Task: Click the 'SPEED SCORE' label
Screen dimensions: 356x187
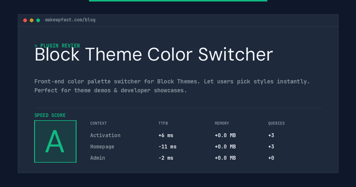Action: click(x=50, y=115)
